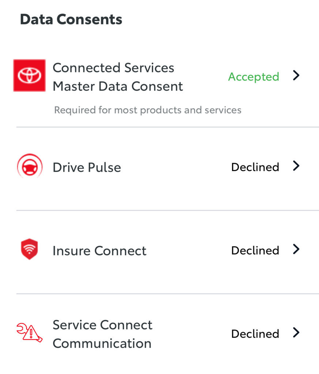Expand Connected Services Master Data Consent chevron
The image size is (319, 374).
coord(296,75)
